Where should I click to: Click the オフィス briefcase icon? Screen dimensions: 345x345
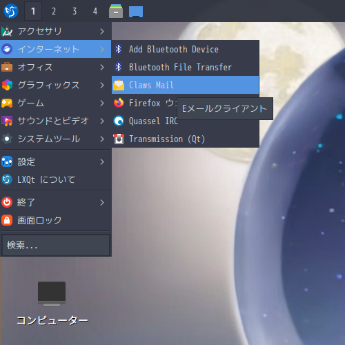tap(7, 67)
